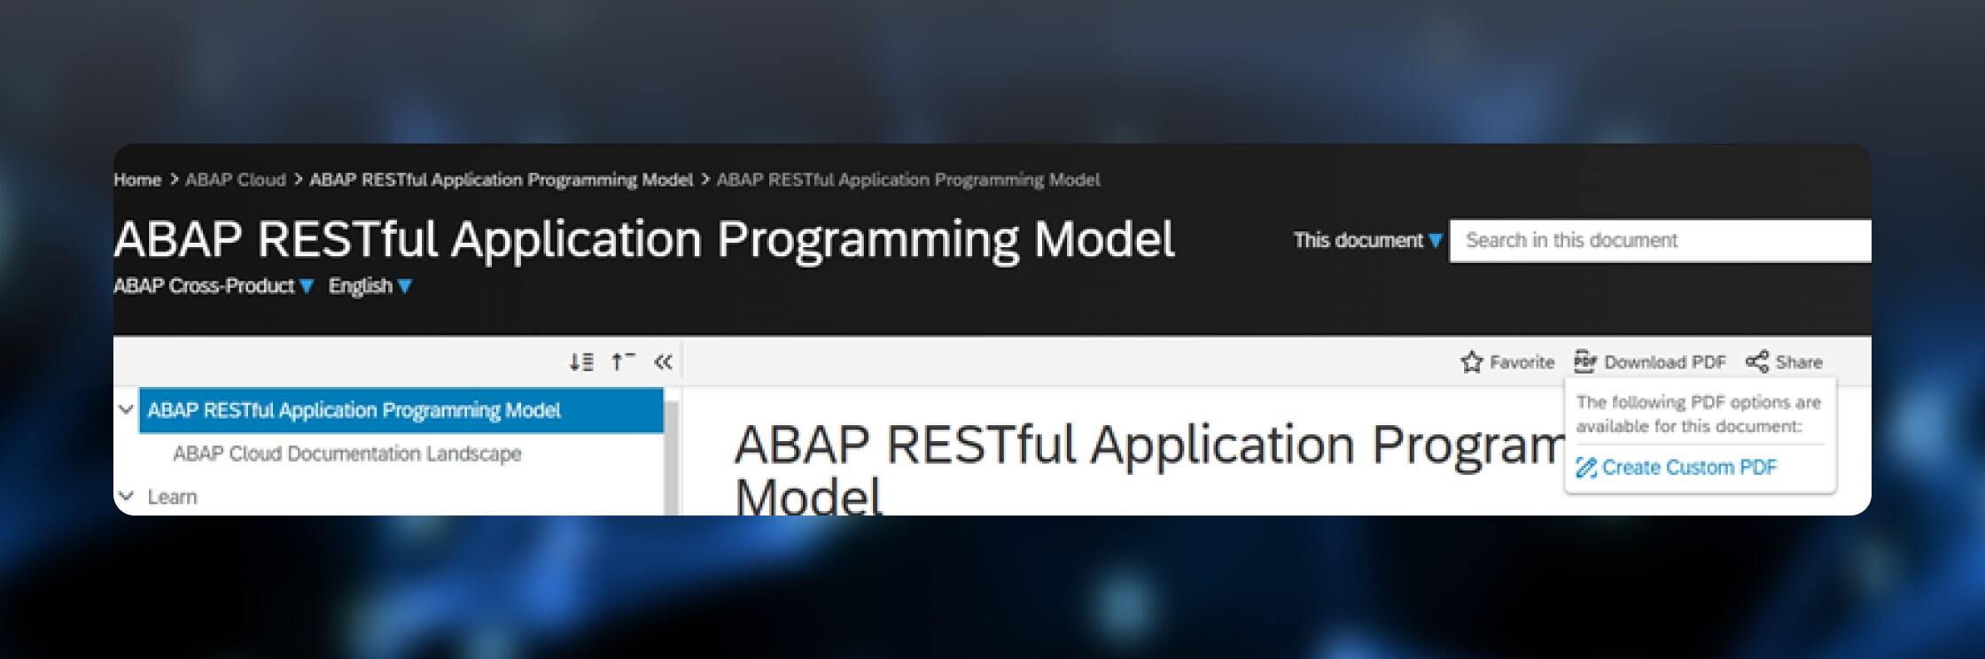Select highlighted ABAP RESTful Application Programming Model tree item
The height and width of the screenshot is (659, 1985).
401,410
